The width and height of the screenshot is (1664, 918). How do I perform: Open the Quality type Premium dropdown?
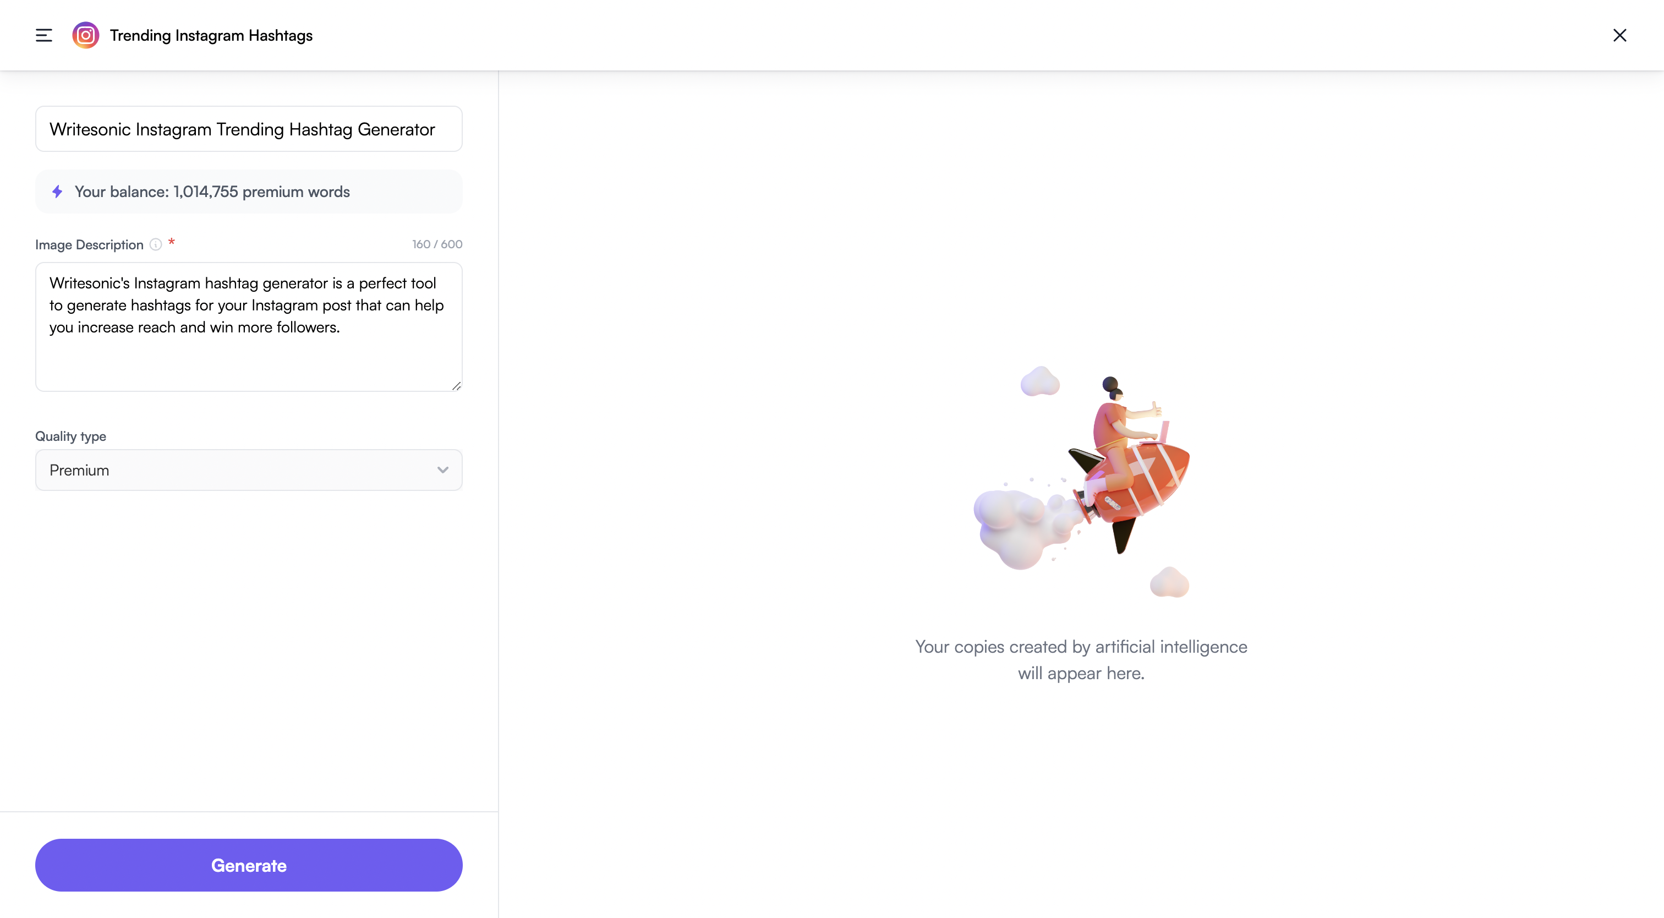249,471
